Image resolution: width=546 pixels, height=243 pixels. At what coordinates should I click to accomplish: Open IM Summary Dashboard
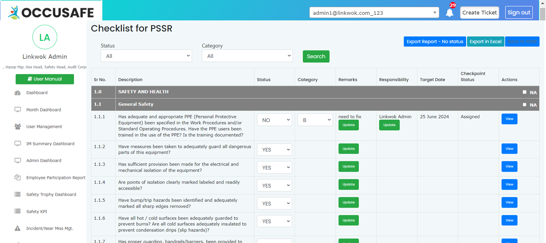(x=50, y=144)
